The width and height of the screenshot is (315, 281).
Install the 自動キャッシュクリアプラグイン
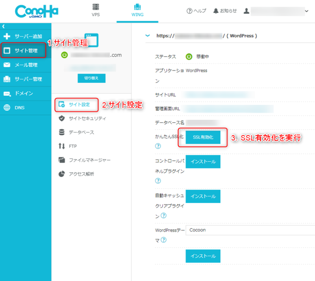click(203, 196)
